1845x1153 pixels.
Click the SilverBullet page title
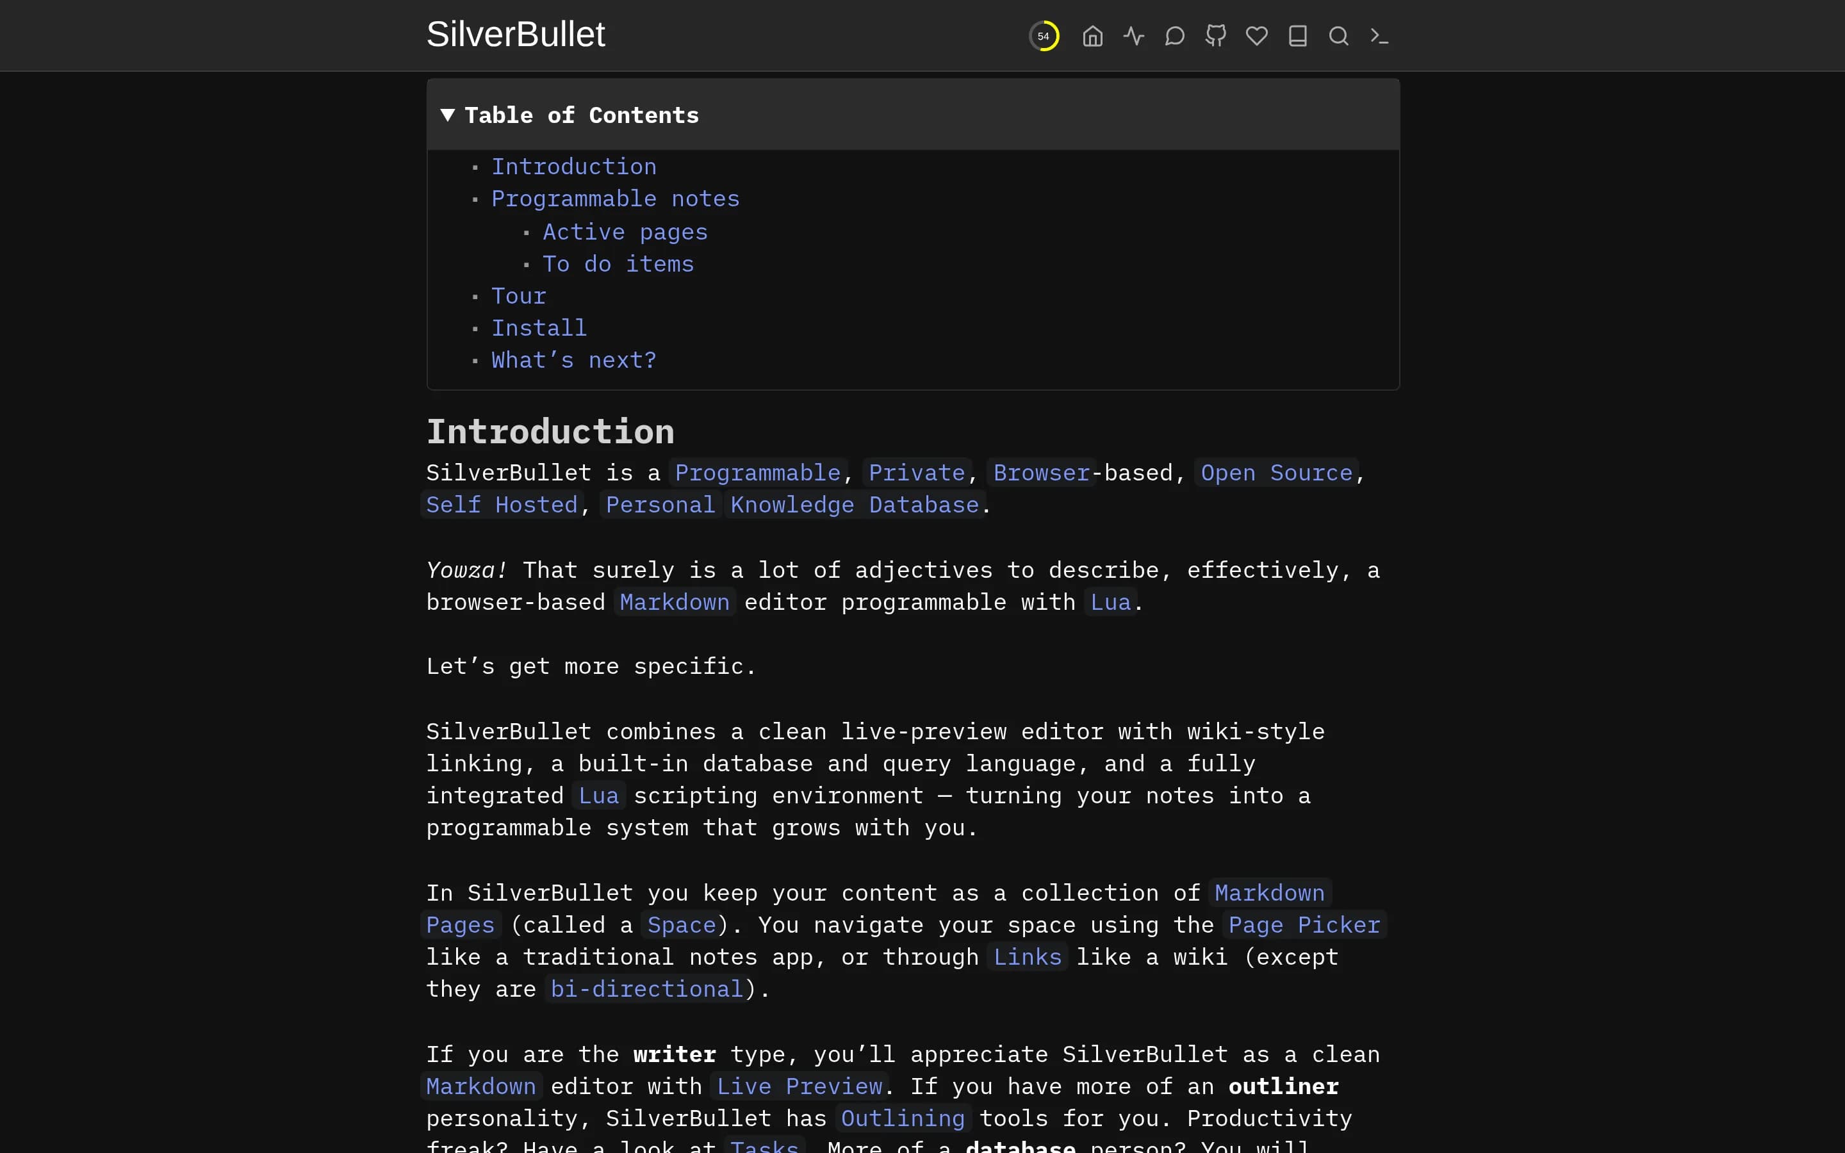click(515, 35)
